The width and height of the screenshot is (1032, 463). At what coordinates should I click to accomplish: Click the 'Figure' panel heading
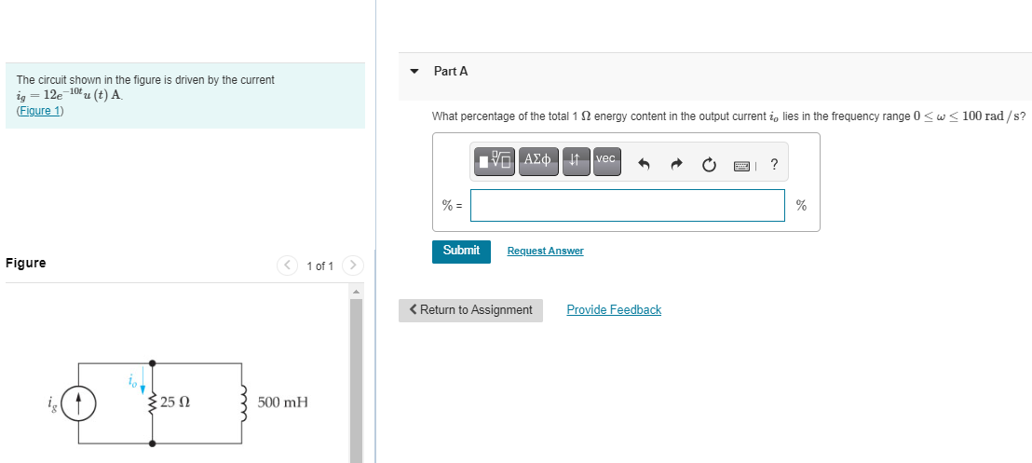coord(26,263)
